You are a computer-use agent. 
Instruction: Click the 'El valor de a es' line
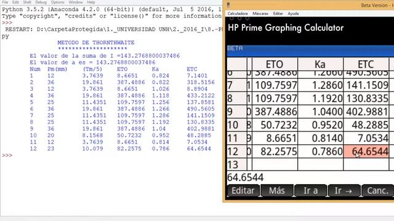click(92, 62)
